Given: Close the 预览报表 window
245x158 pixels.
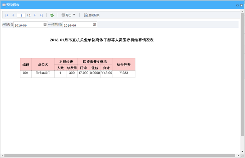Looking at the screenshot, I should click(241, 5).
